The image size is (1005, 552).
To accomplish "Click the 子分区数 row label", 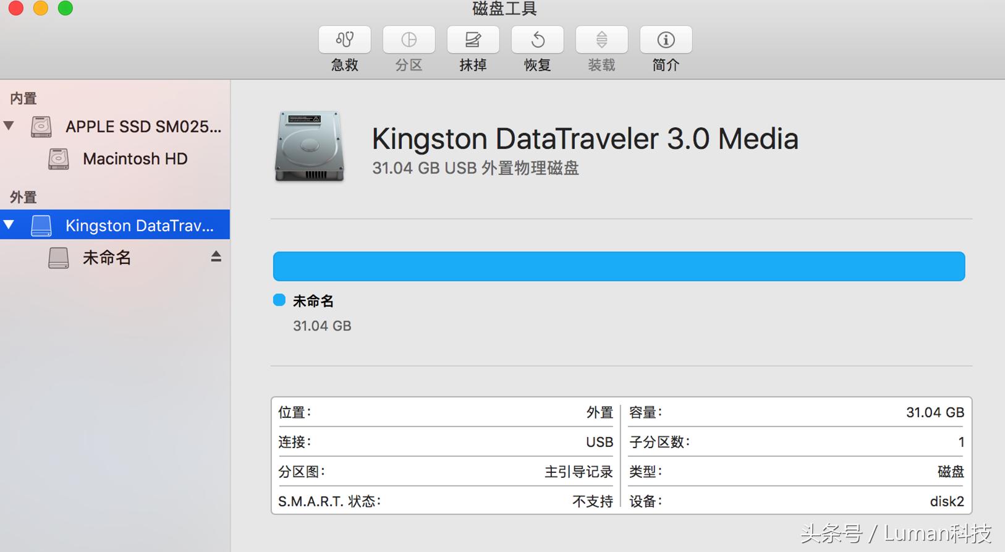I will (x=659, y=442).
